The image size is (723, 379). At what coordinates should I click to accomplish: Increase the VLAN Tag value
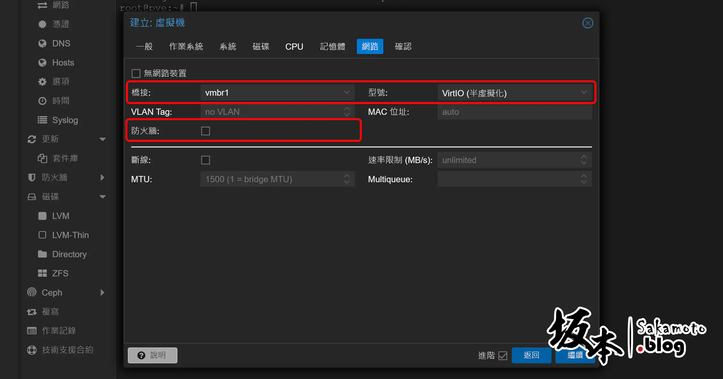[347, 109]
